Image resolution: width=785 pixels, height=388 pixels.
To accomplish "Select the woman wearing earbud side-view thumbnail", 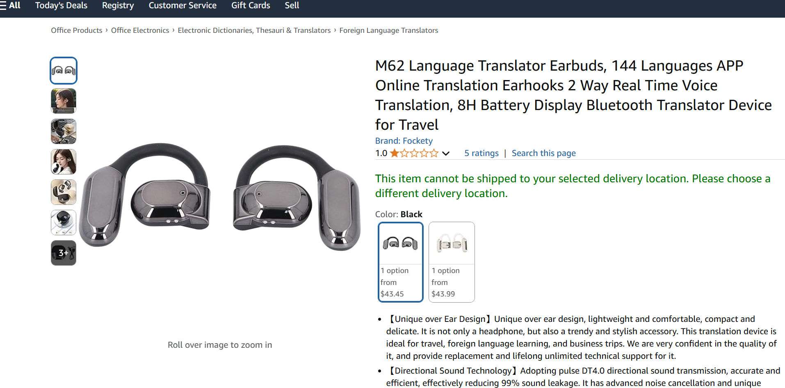I will (x=64, y=101).
